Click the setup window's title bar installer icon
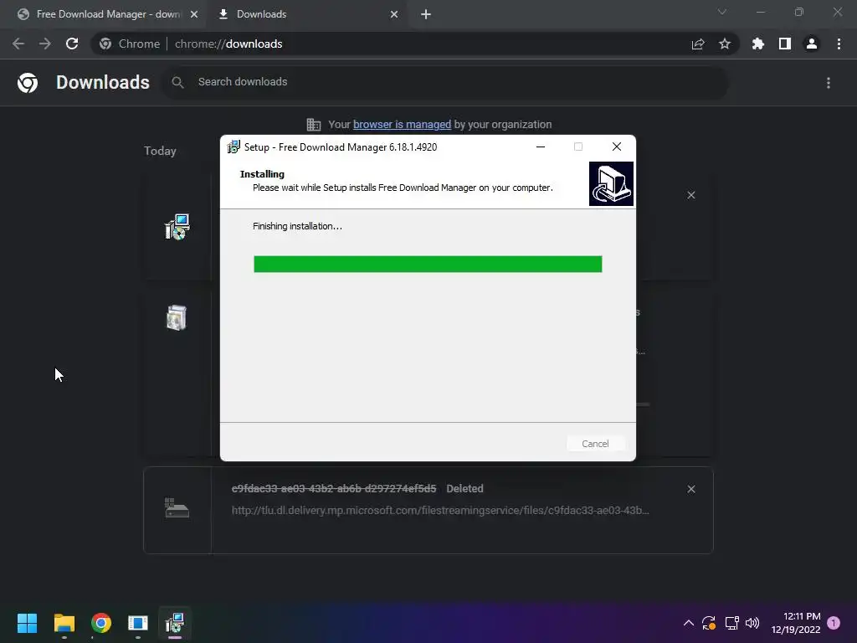 [233, 147]
